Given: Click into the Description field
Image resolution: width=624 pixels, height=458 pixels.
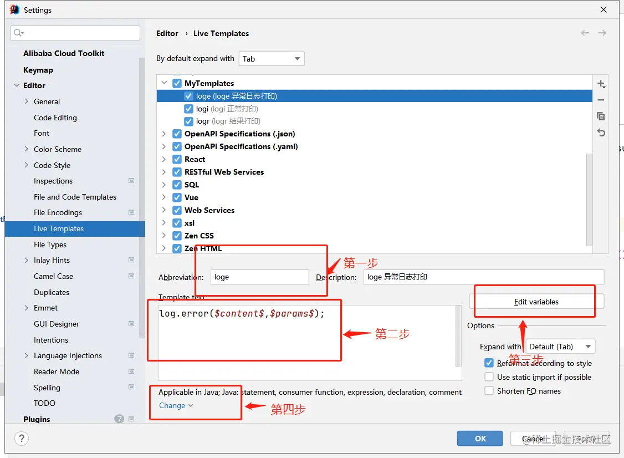Looking at the screenshot, I should (x=484, y=277).
